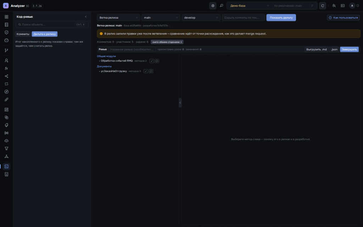Open the user icon in sidebar

pyautogui.click(x=6, y=60)
